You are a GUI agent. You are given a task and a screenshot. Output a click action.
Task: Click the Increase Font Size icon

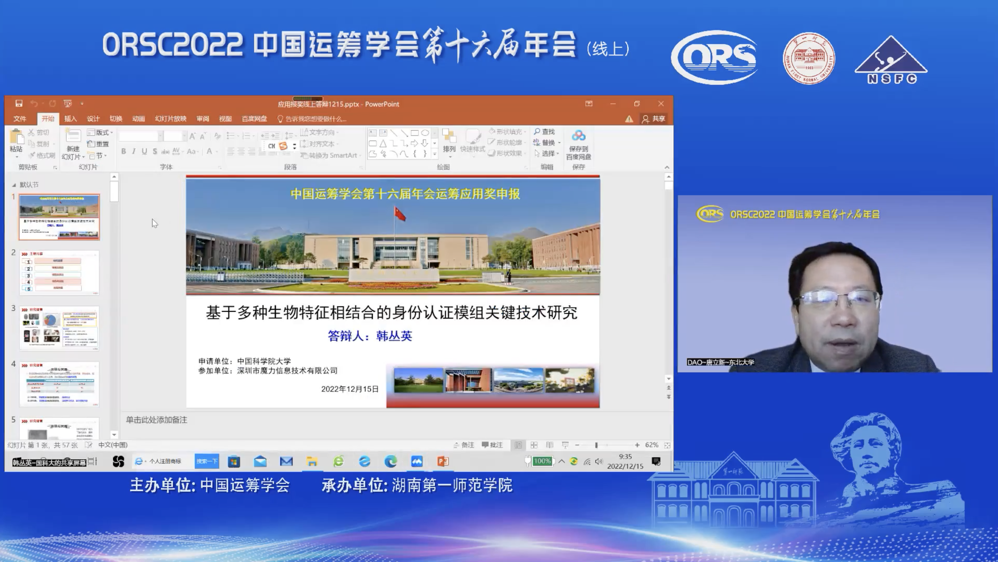pyautogui.click(x=193, y=136)
